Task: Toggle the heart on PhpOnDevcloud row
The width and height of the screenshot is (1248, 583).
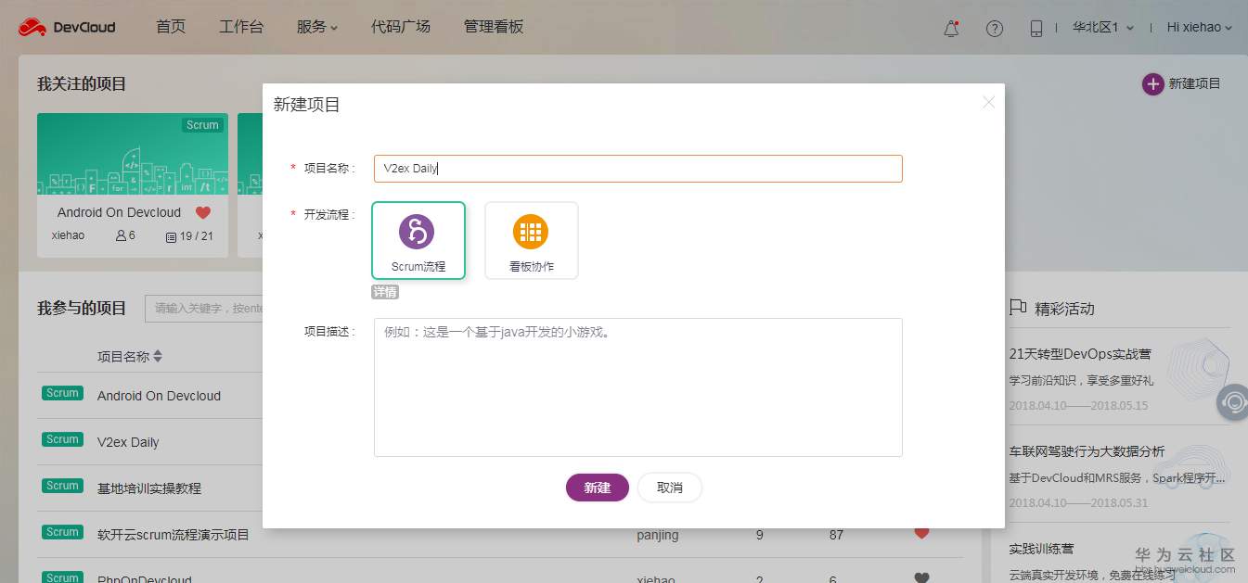Action: [x=920, y=576]
